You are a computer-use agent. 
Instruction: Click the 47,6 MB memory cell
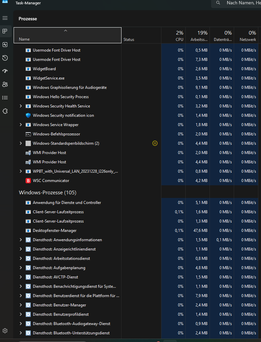click(x=198, y=231)
